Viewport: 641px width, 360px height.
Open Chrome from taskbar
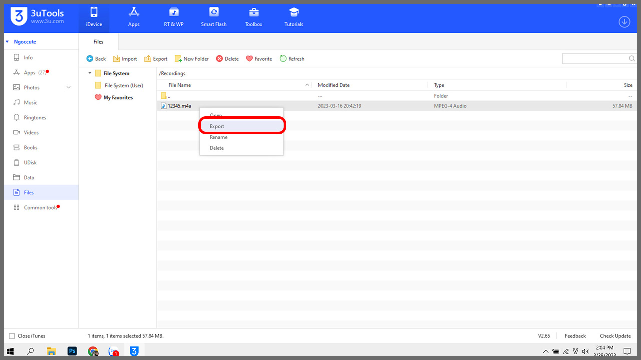coord(93,351)
